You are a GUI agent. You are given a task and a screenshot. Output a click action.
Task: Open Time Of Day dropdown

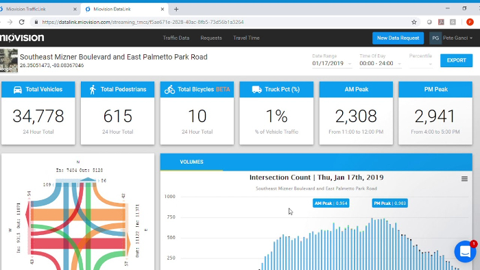380,63
